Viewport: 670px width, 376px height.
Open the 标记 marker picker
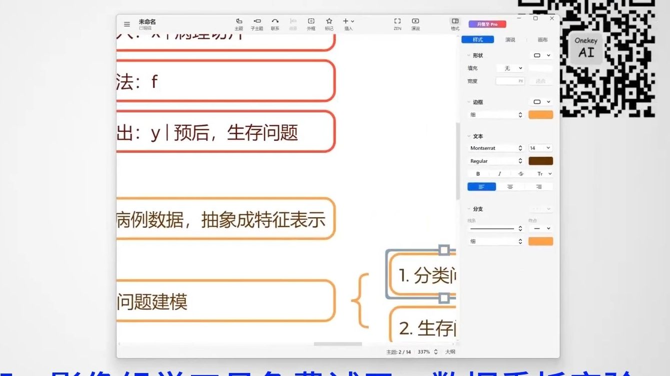328,24
